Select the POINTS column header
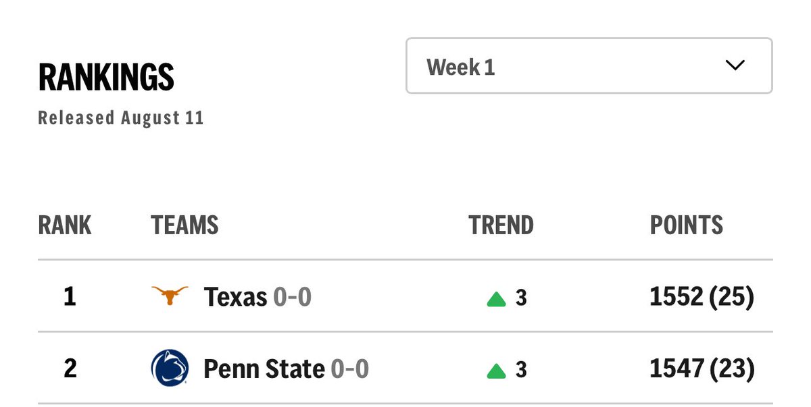Screen dimensions: 811x407 coord(687,225)
